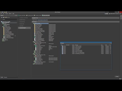Switch to the Assembly.OutJob document tab

pyautogui.click(x=30, y=15)
